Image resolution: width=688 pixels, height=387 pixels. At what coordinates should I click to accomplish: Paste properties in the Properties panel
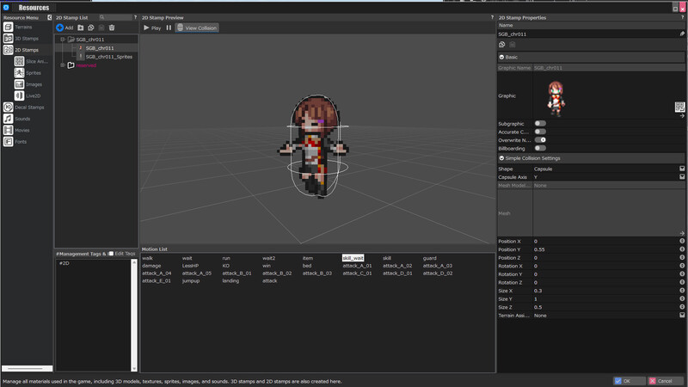coord(512,45)
